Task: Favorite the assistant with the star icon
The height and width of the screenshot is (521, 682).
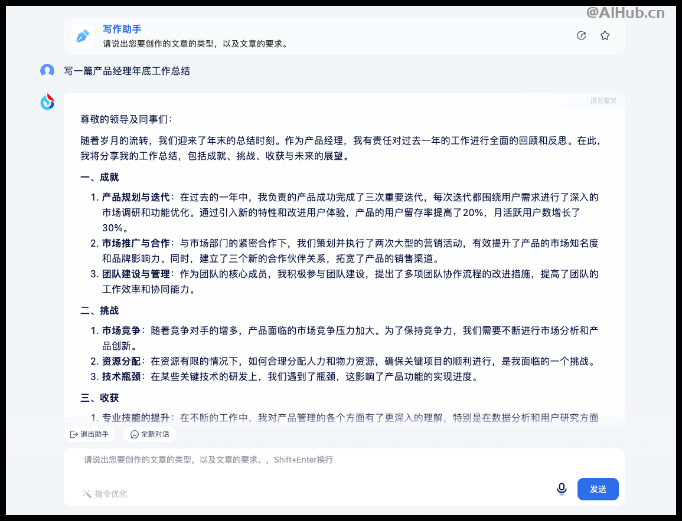Action: pos(605,35)
